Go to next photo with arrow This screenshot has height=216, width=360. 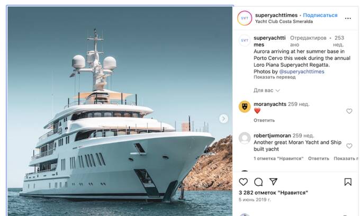[223, 119]
